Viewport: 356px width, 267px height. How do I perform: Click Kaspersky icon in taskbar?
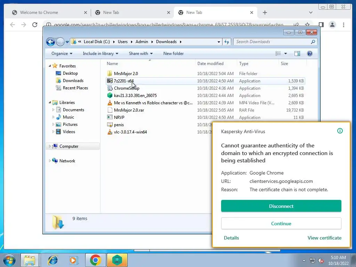click(117, 260)
